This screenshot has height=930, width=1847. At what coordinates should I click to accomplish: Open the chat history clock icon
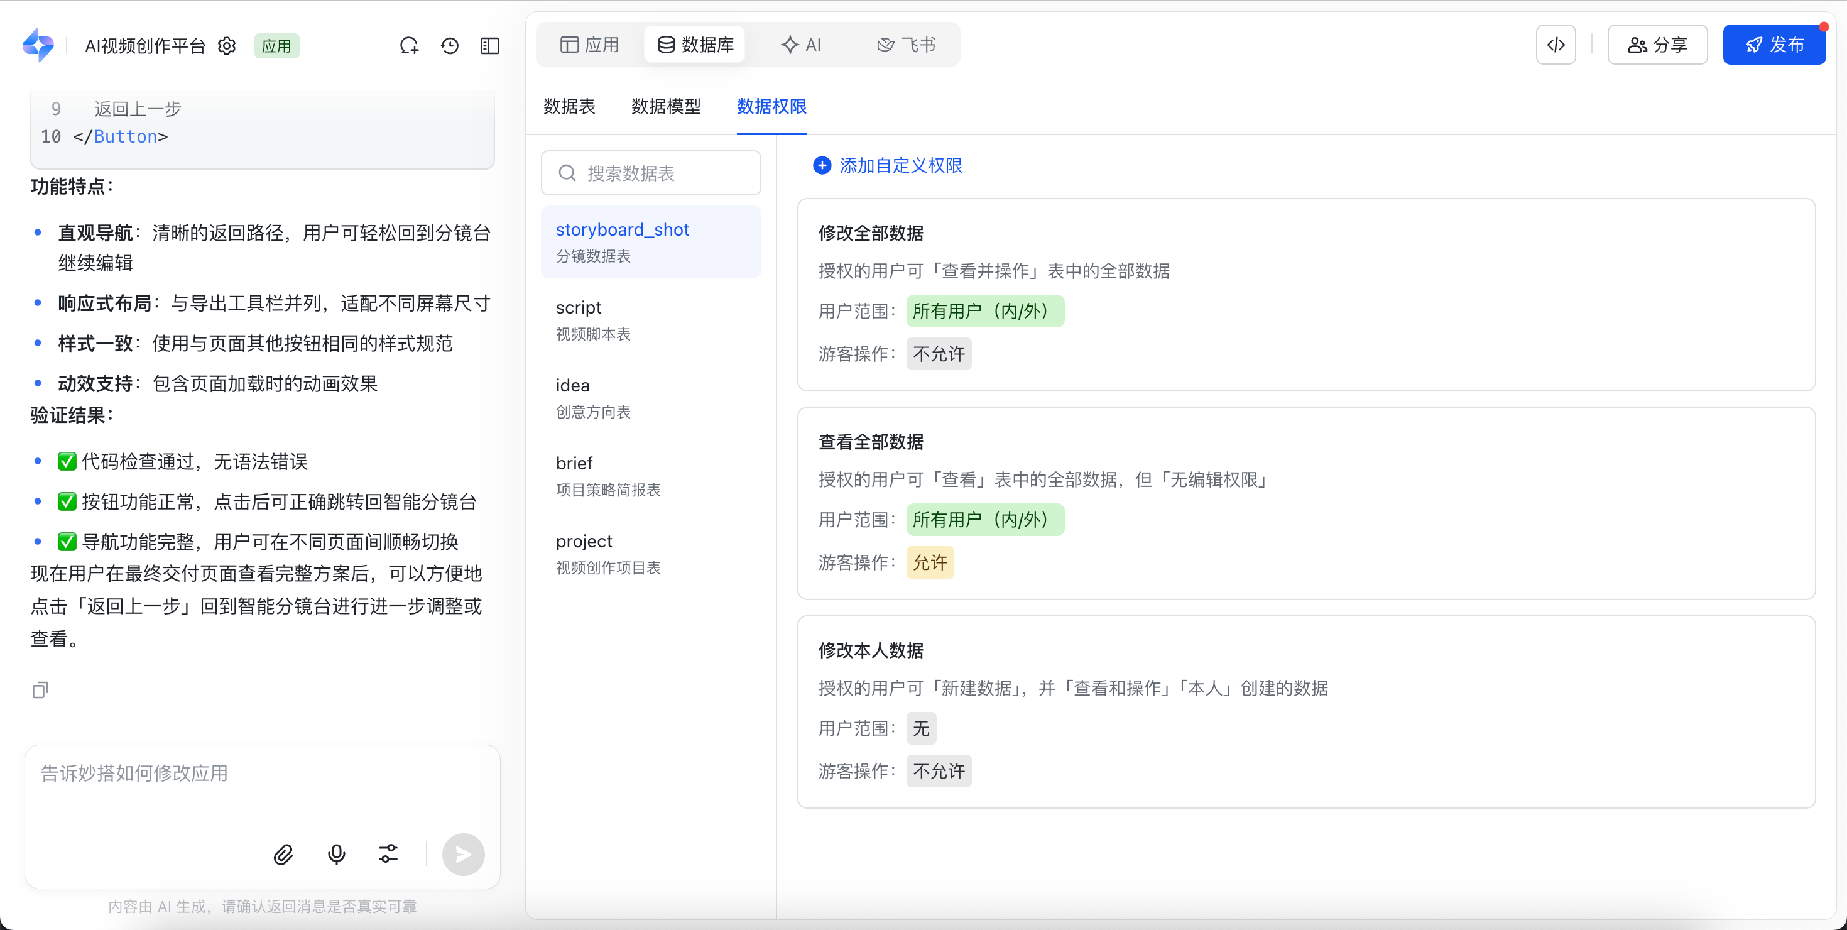450,46
